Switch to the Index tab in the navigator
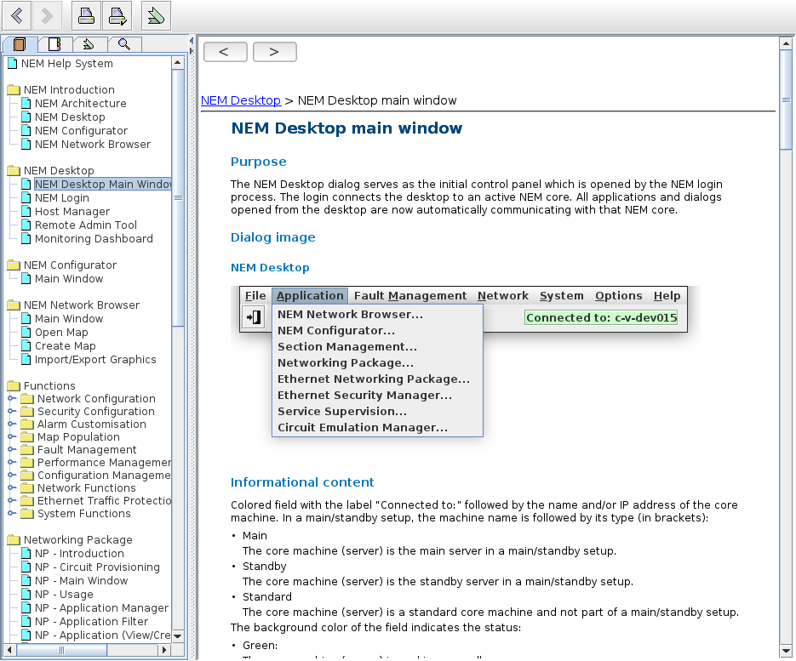The width and height of the screenshot is (796, 661). click(x=55, y=44)
